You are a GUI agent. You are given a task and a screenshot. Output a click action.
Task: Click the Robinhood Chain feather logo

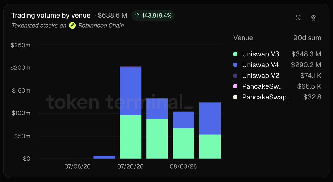72,26
